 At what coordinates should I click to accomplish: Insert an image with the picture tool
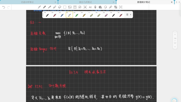pyautogui.click(x=70, y=7)
